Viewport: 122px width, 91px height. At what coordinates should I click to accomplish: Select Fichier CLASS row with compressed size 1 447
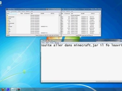pyautogui.click(x=78, y=31)
